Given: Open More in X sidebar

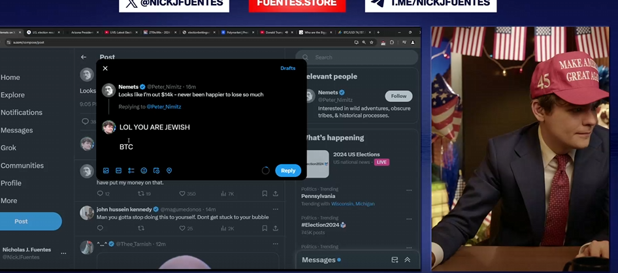Looking at the screenshot, I should pos(8,201).
